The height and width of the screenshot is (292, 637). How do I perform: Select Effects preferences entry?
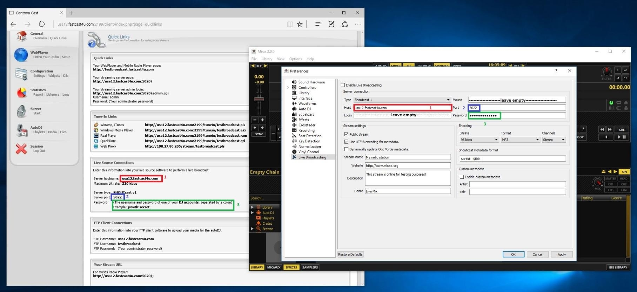pos(304,120)
